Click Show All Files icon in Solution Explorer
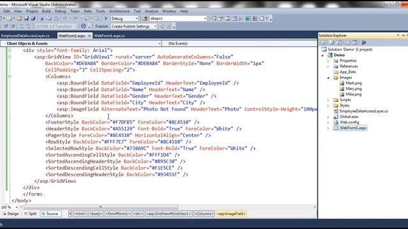 click(331, 43)
